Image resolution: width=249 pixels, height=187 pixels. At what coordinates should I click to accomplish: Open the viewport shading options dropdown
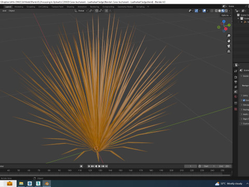[230, 11]
